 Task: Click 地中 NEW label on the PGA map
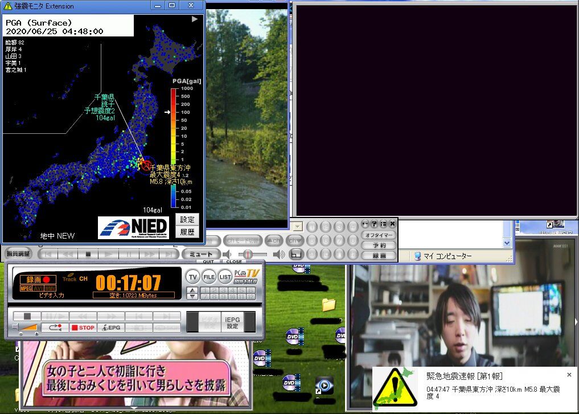click(x=58, y=236)
